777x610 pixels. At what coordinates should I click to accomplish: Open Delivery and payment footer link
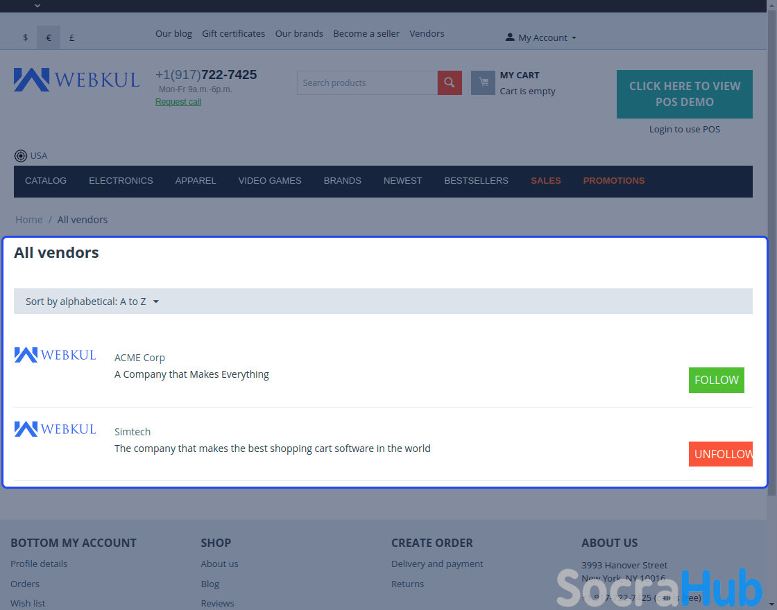(437, 564)
